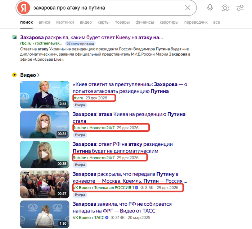The image size is (252, 229).
Task: Open RBC article about Захарова's answer
Action: pyautogui.click(x=91, y=37)
